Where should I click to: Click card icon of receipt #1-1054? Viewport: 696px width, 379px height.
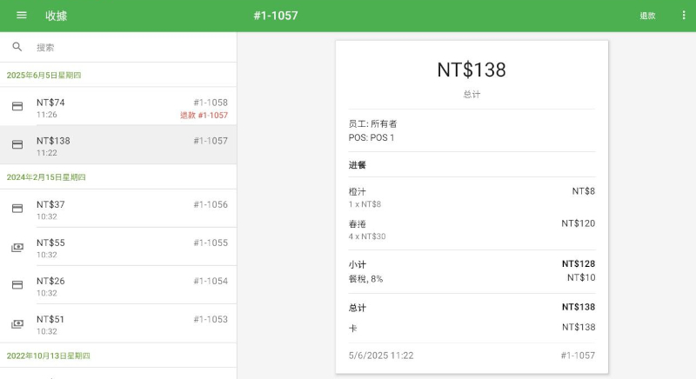pos(17,285)
